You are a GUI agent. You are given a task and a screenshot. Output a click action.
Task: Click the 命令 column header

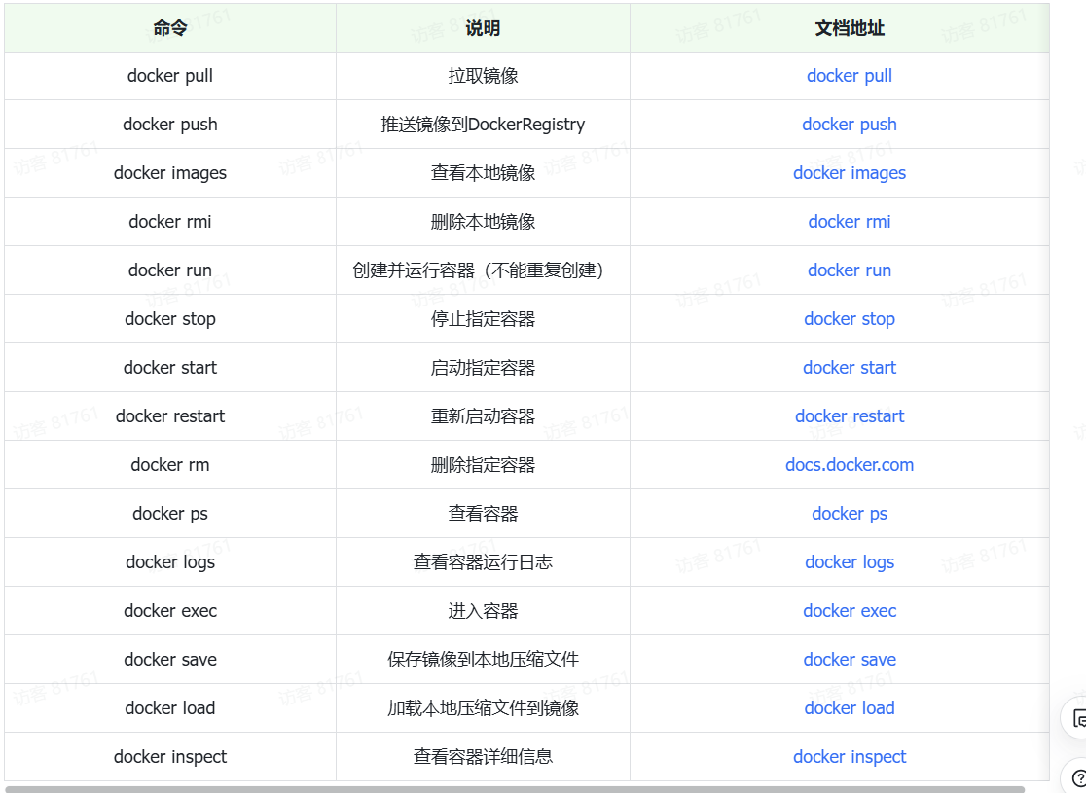tap(170, 27)
